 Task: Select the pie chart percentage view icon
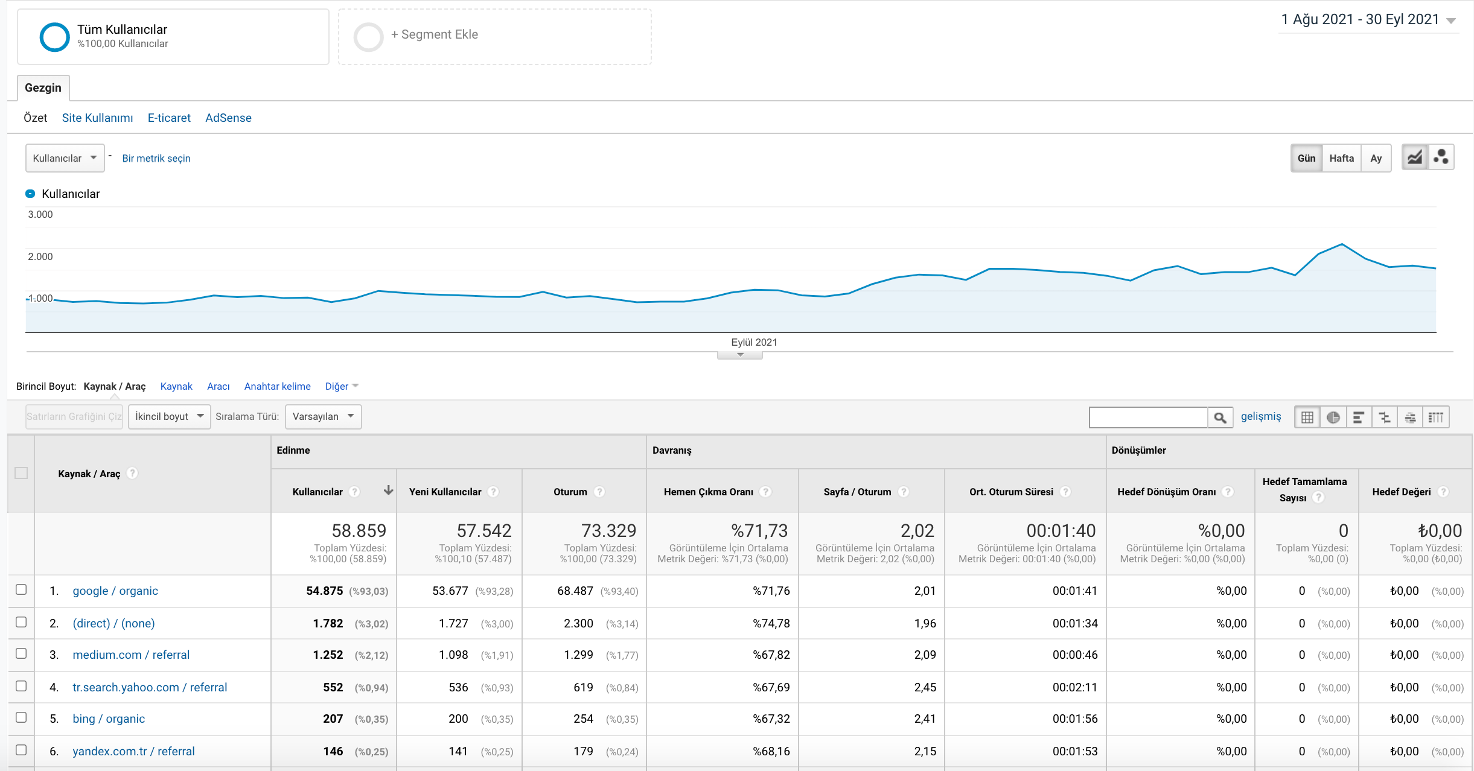[1333, 417]
